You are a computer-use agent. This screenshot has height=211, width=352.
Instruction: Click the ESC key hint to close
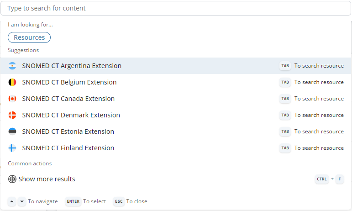(119, 201)
